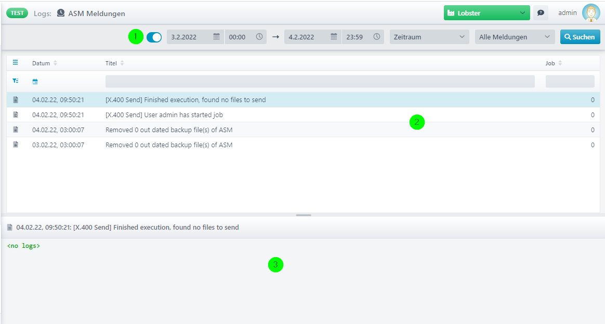Click the table filter funnel icon
605x324 pixels.
click(16, 81)
